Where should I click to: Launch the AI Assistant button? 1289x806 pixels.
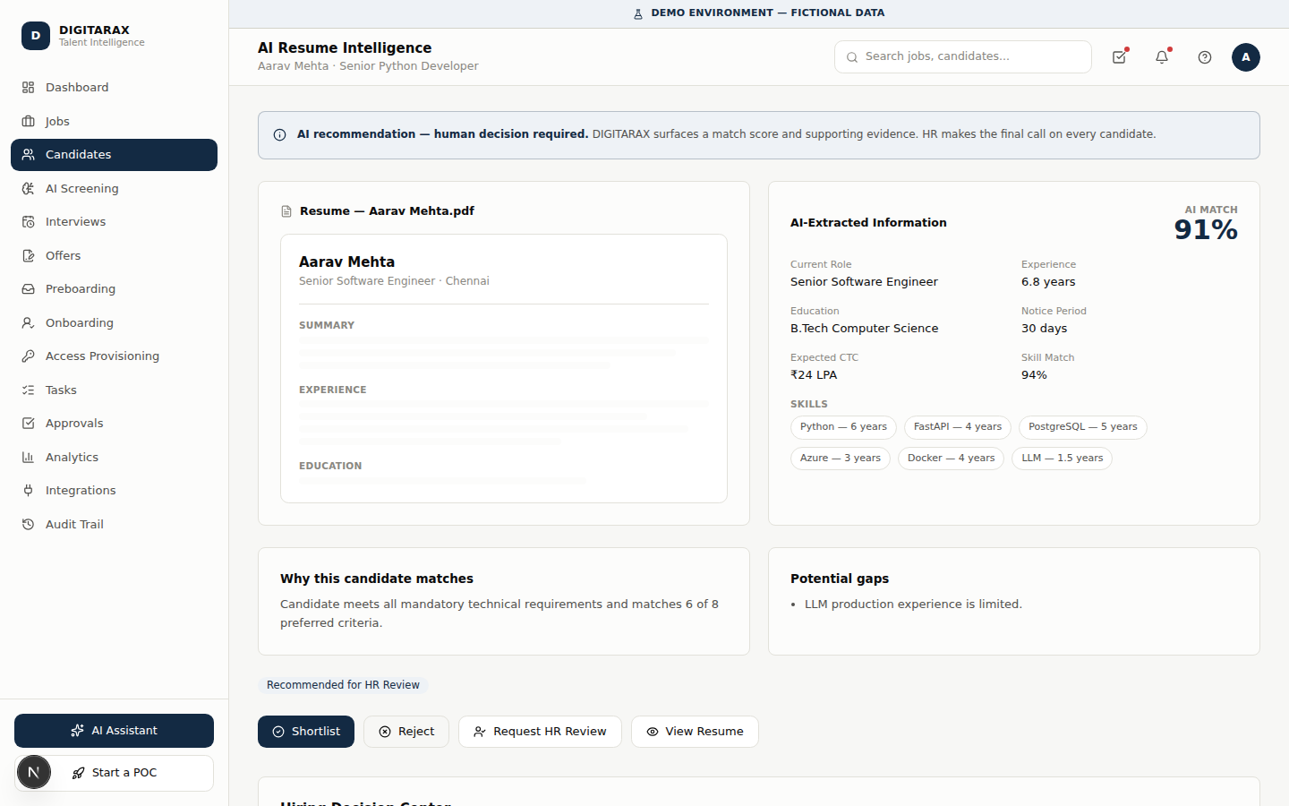114,731
